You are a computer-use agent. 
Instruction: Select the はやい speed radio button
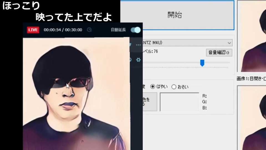click(153, 87)
